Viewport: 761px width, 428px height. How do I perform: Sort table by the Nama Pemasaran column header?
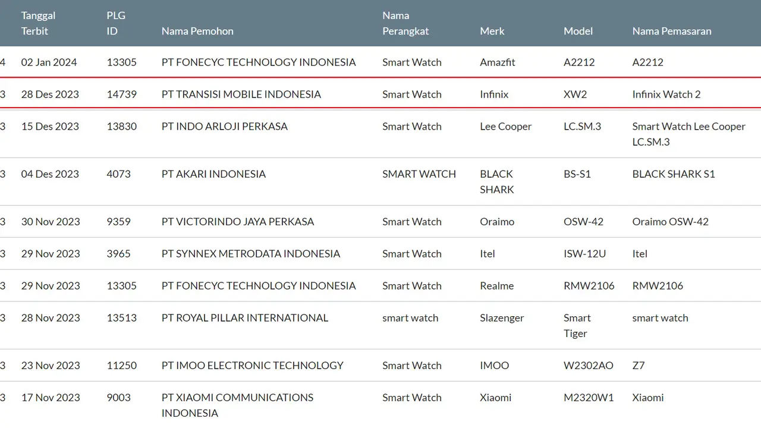(672, 31)
